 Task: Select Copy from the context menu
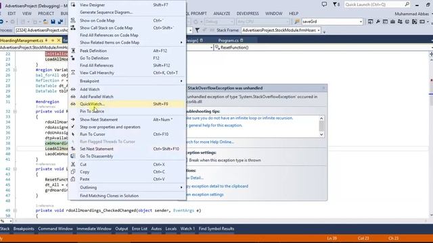[127, 171]
